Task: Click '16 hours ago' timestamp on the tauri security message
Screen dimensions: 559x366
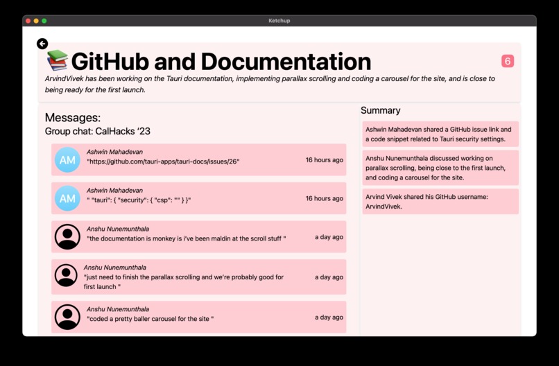Action: coord(324,198)
